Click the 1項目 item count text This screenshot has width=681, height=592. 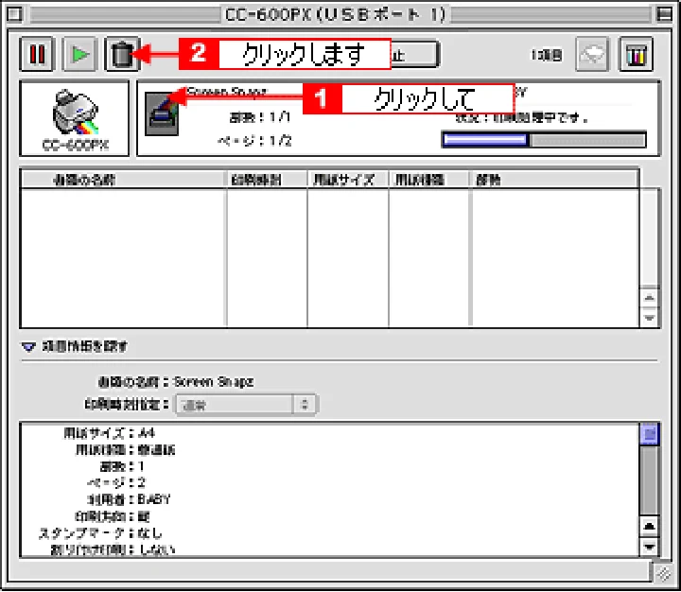pyautogui.click(x=547, y=55)
